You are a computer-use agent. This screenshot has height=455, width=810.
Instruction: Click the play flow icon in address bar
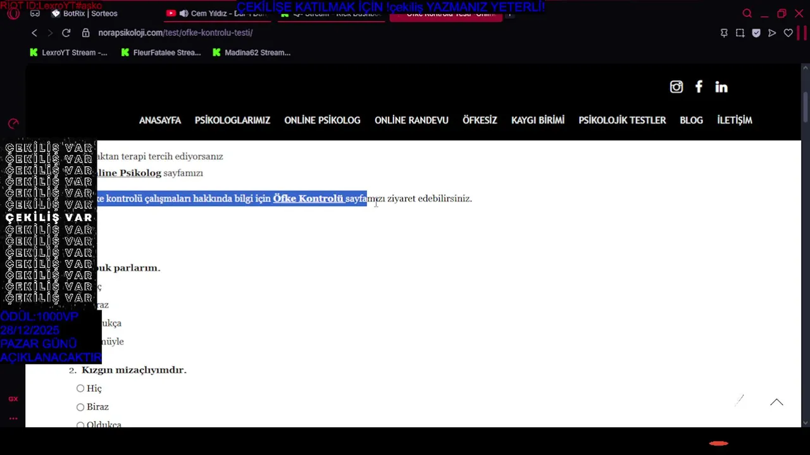[x=772, y=33]
